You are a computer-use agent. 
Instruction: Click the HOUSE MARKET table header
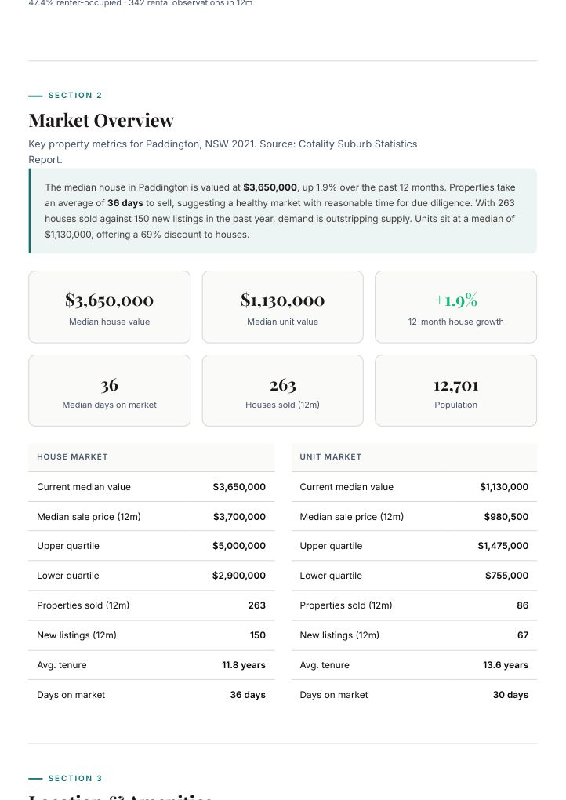click(151, 457)
